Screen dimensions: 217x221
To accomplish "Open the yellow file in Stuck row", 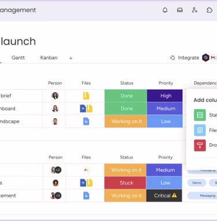I will tap(89, 183).
